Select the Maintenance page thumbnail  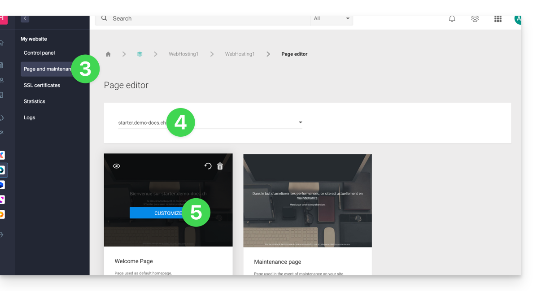coord(307,200)
